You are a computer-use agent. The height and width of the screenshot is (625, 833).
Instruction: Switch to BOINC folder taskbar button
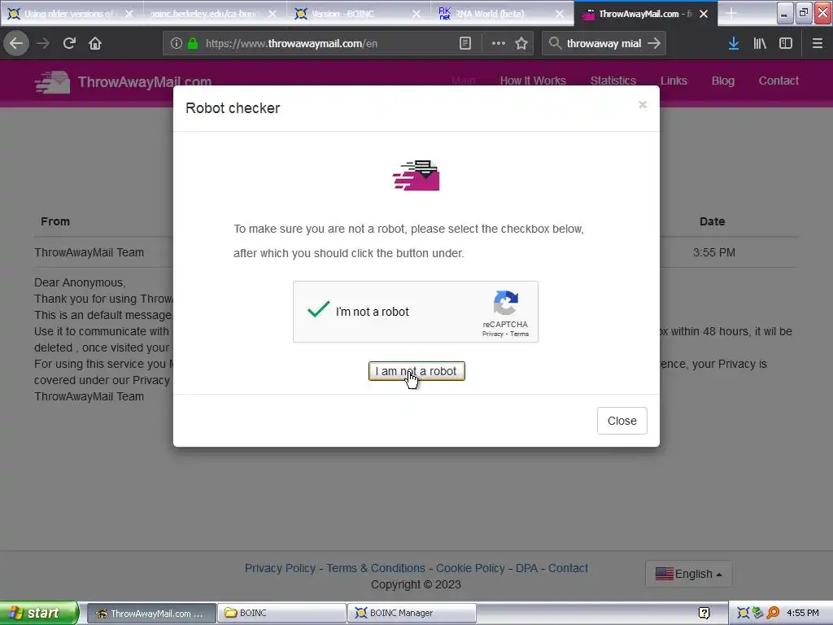tap(281, 613)
